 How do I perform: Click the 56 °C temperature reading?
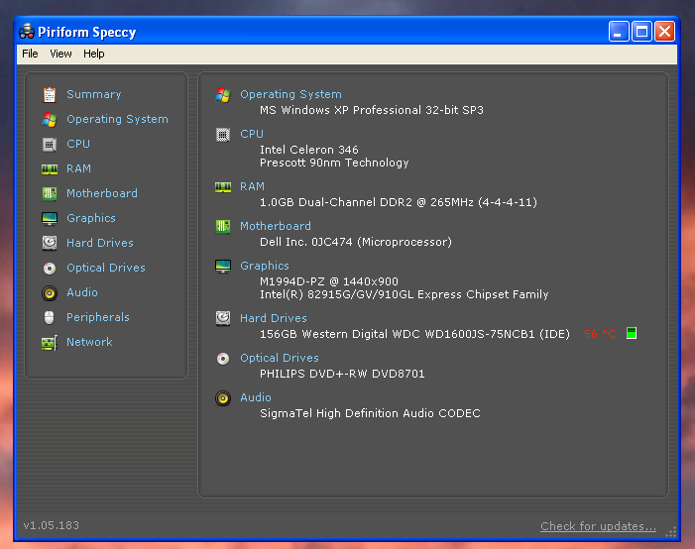(x=600, y=334)
